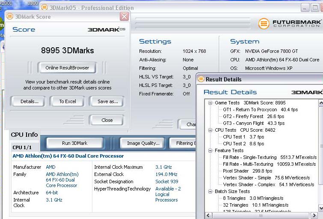The height and width of the screenshot is (219, 323).
Task: Click the 1024 x 768 resolution value
Action: coord(194,51)
